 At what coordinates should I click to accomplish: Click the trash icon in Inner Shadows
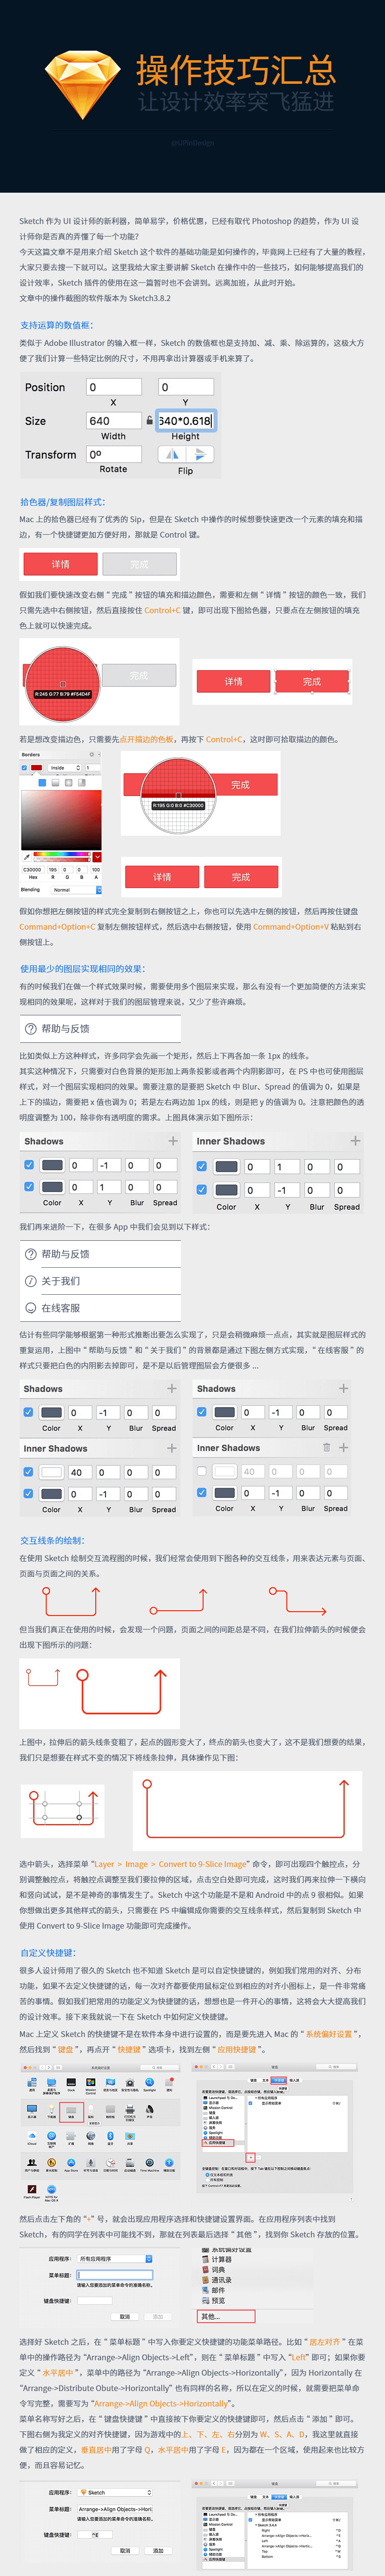point(326,1447)
